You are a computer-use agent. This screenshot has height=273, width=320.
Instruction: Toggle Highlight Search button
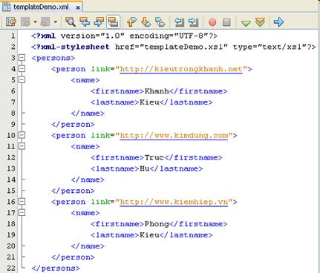pyautogui.click(x=113, y=22)
